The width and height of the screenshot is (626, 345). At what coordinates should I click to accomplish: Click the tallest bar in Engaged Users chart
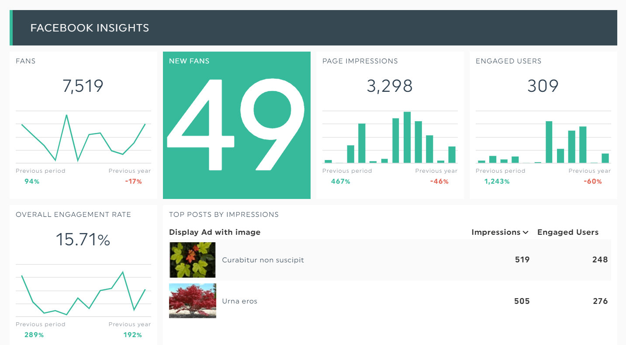549,142
